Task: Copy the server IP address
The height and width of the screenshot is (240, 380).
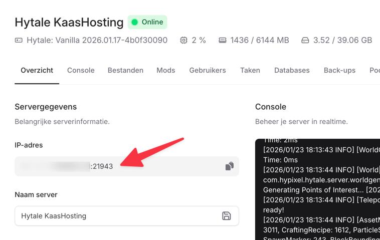Action: 229,166
